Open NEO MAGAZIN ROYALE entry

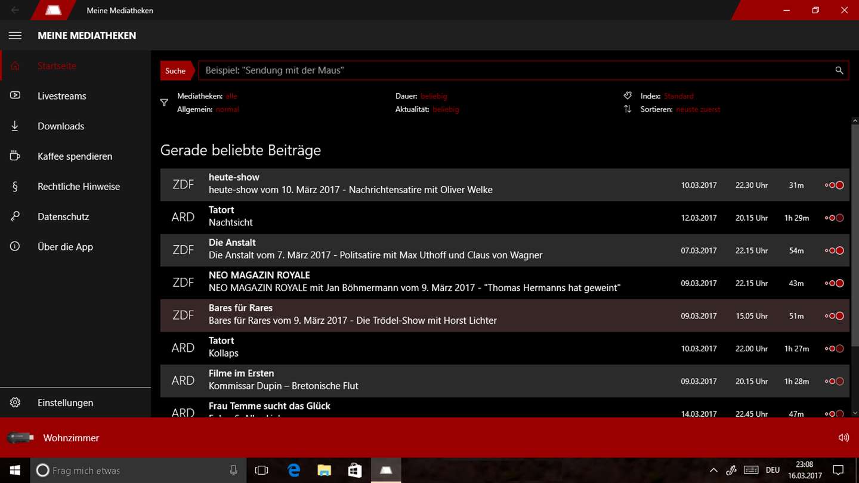coord(504,283)
